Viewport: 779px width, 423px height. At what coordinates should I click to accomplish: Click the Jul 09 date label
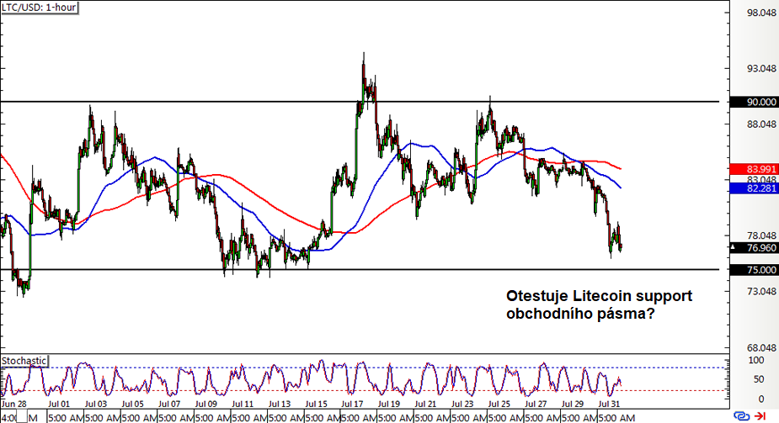click(x=206, y=404)
